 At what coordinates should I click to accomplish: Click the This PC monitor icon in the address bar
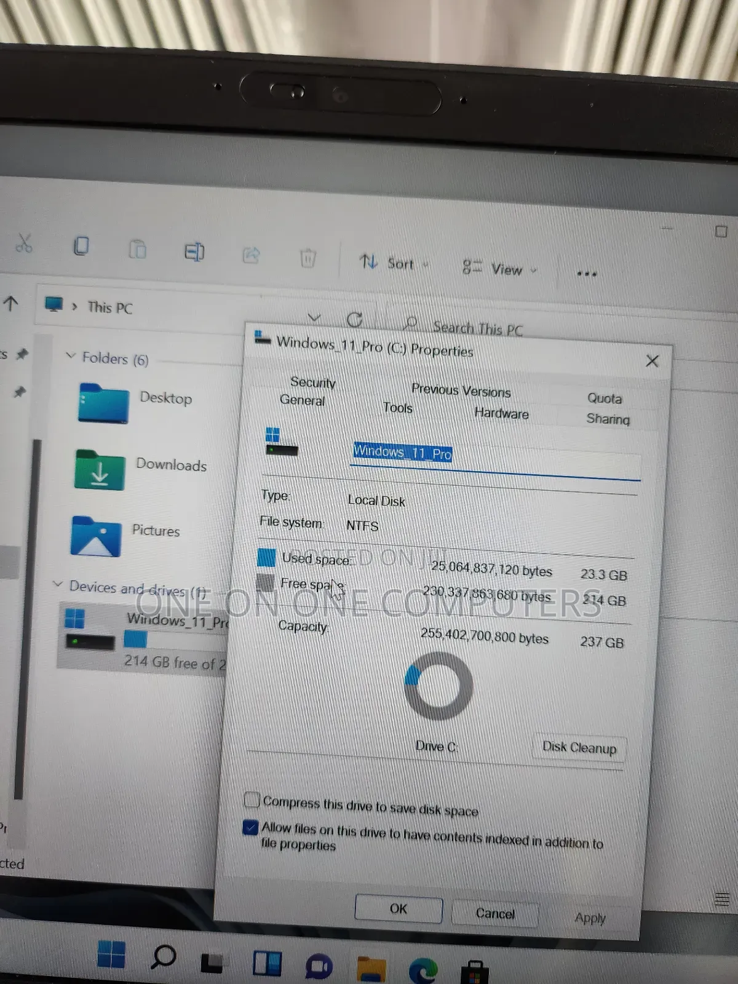click(54, 304)
